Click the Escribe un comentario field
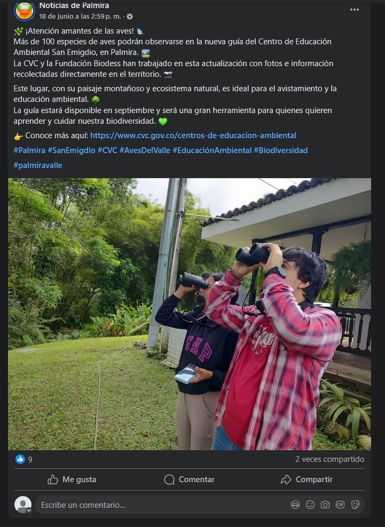This screenshot has height=527, width=385. [x=162, y=505]
